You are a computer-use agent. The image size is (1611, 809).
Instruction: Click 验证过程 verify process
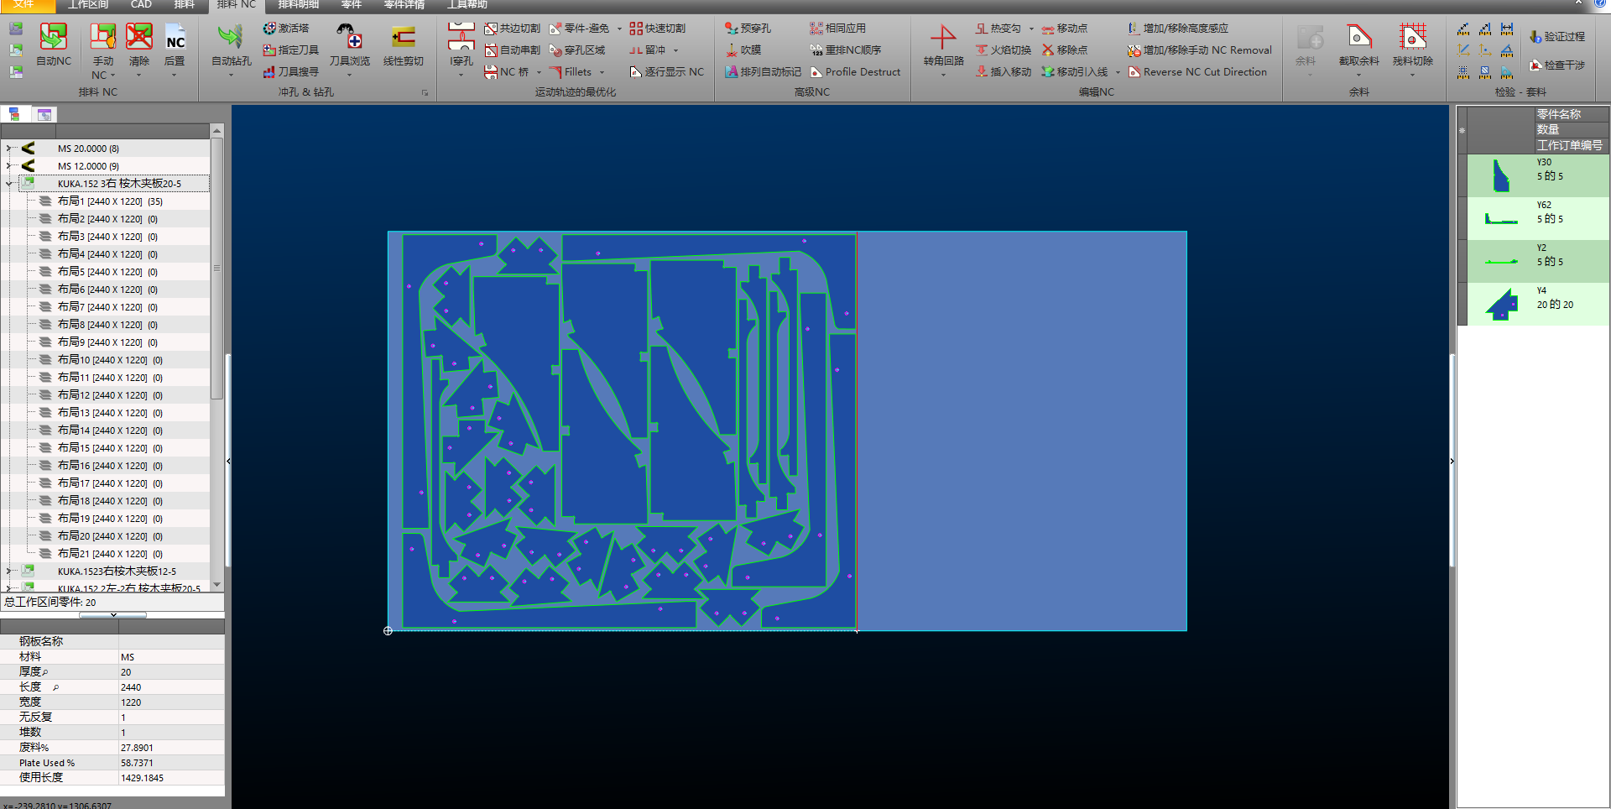pyautogui.click(x=1557, y=37)
